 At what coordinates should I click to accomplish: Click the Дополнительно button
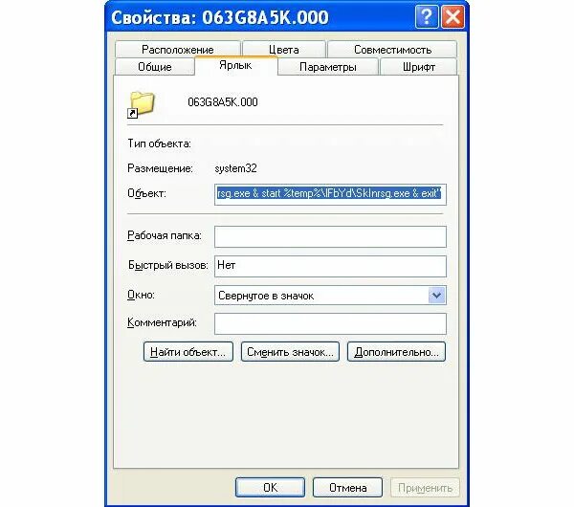point(396,352)
